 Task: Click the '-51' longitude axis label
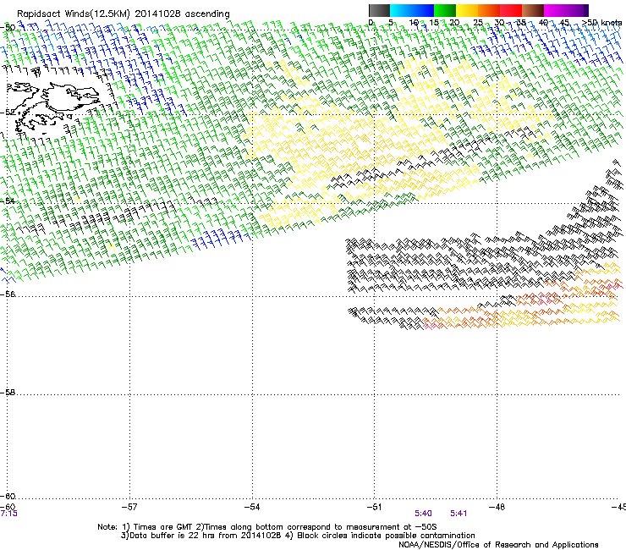(374, 507)
